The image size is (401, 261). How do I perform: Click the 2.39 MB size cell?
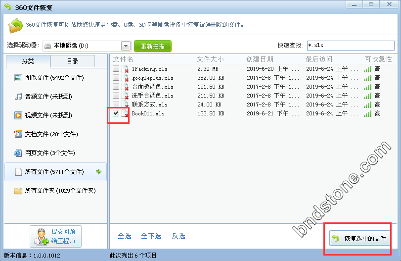click(208, 69)
